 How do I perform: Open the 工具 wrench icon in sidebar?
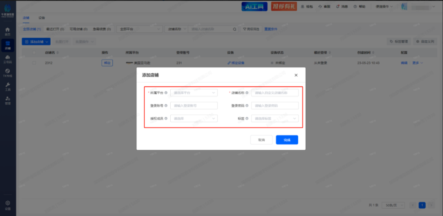point(8,87)
